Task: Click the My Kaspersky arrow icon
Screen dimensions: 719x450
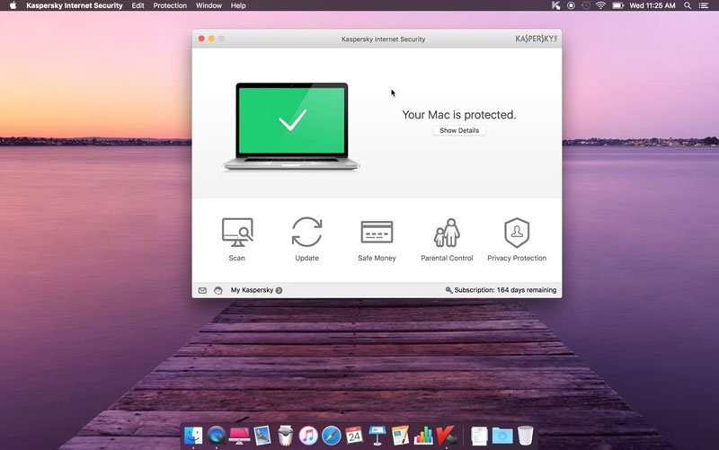Action: [x=279, y=290]
